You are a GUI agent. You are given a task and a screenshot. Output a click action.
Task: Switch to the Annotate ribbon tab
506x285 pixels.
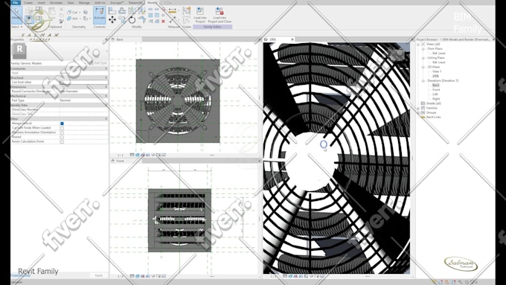point(56,2)
